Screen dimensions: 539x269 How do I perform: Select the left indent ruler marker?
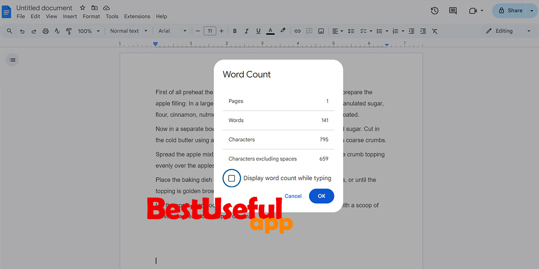155,44
